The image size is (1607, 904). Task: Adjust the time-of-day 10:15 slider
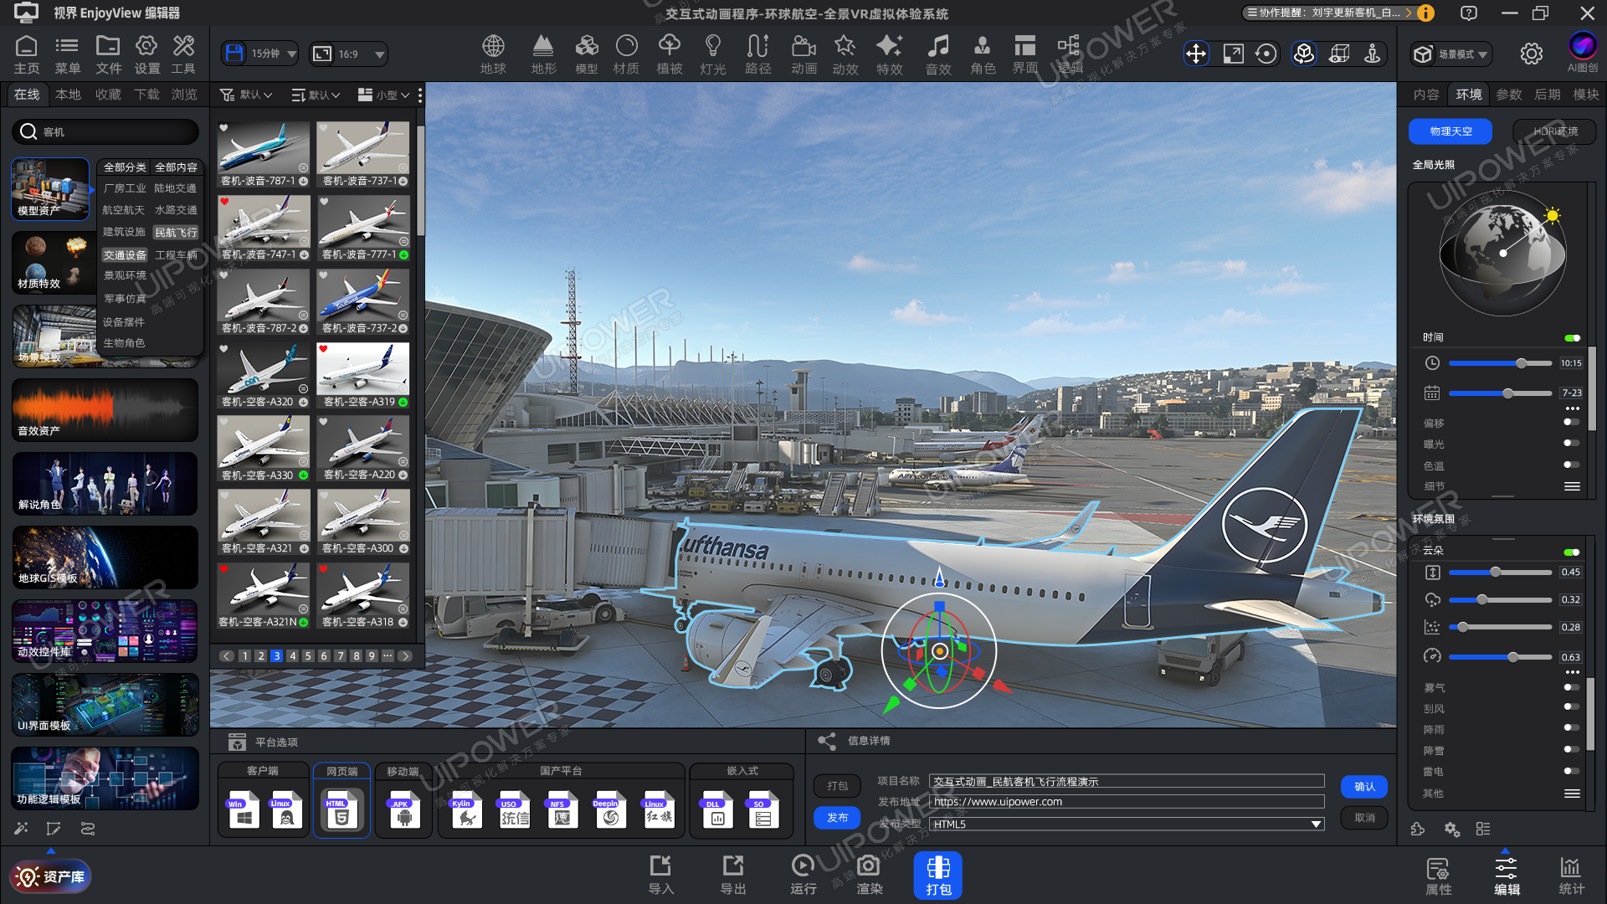1500,363
